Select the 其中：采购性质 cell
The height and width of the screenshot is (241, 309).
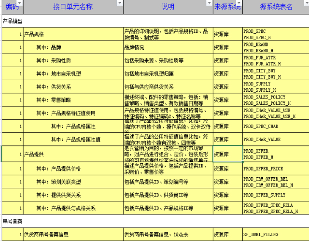[73, 60]
